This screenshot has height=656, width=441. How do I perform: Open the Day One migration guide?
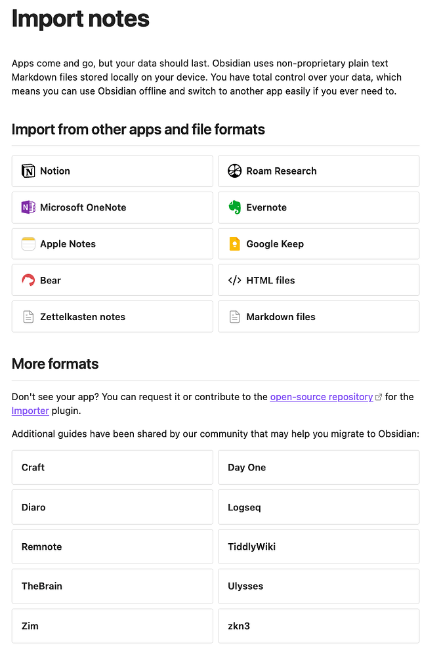pyautogui.click(x=319, y=467)
